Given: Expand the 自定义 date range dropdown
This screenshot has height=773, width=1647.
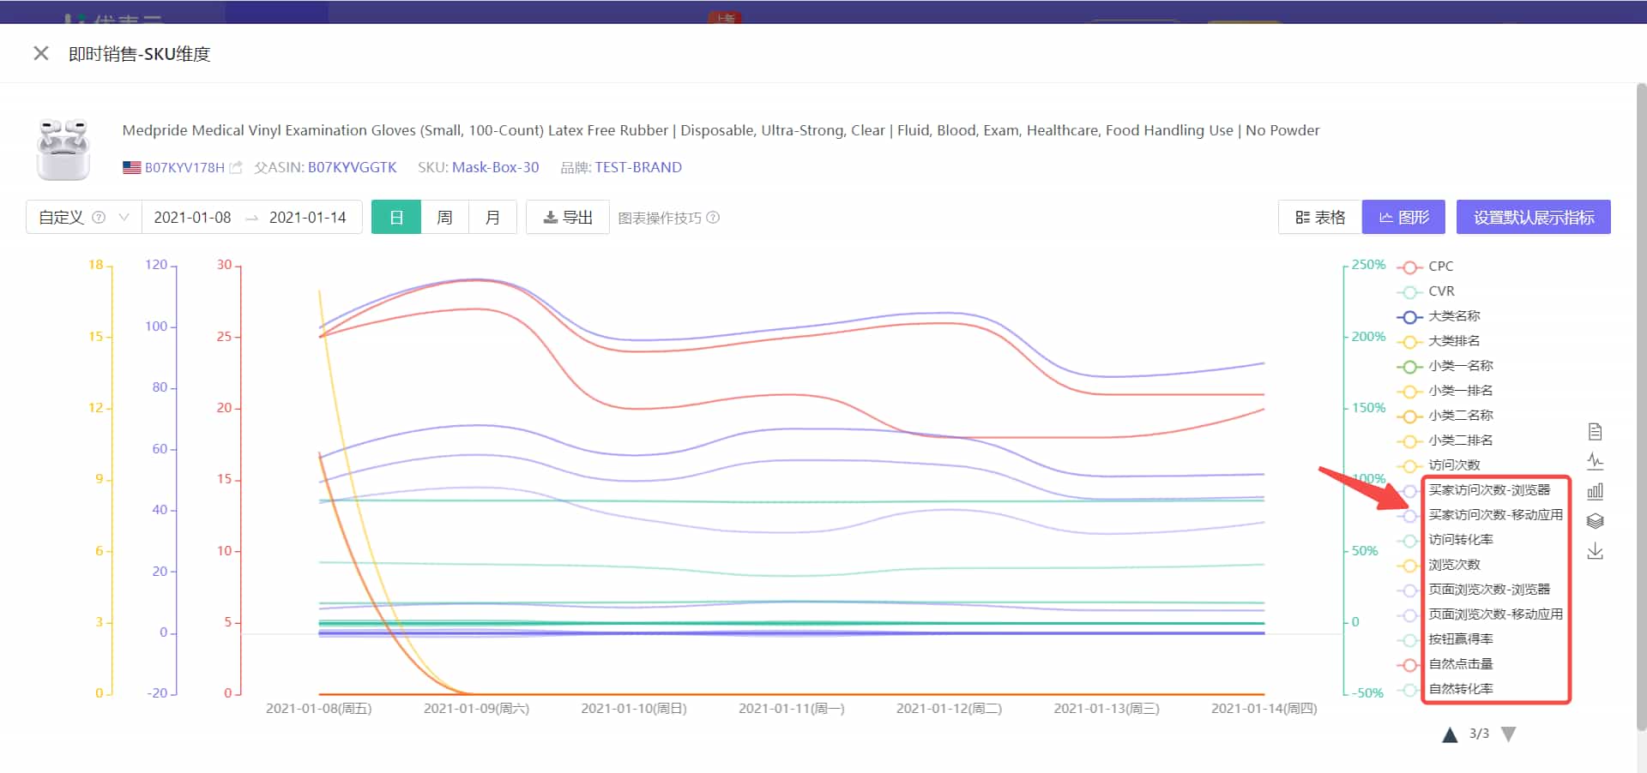Looking at the screenshot, I should [124, 218].
